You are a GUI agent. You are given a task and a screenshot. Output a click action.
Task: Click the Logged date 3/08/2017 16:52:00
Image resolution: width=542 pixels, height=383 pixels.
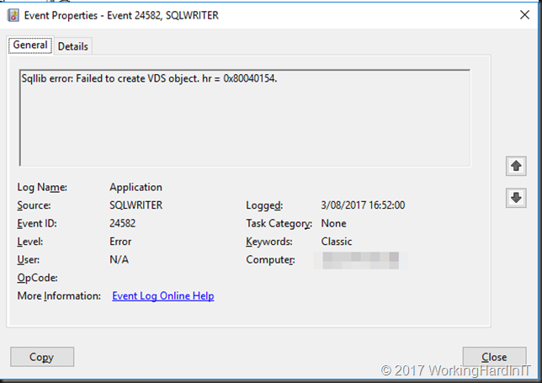pyautogui.click(x=363, y=205)
